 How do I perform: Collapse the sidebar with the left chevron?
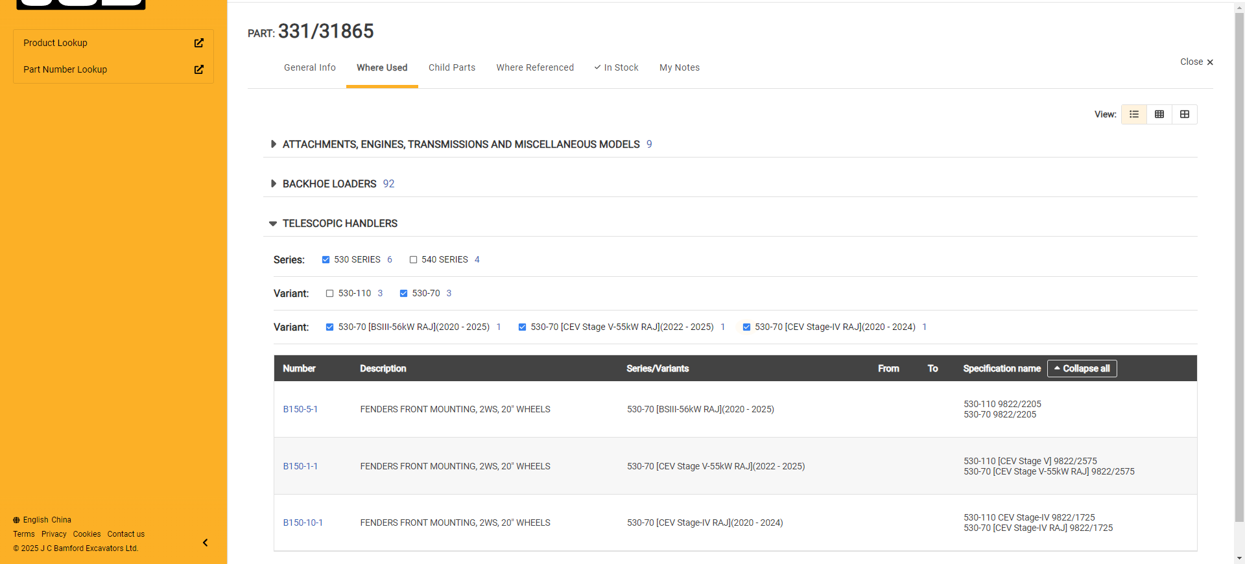(205, 543)
